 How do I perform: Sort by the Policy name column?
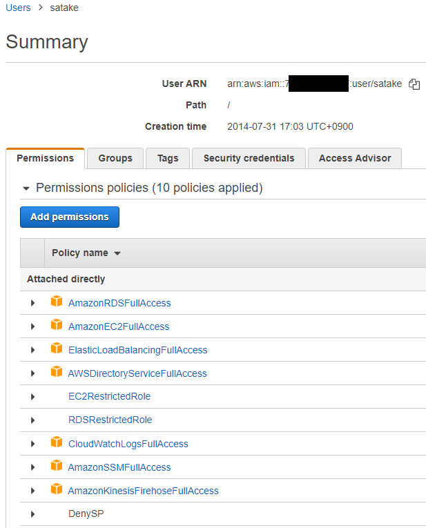click(86, 253)
